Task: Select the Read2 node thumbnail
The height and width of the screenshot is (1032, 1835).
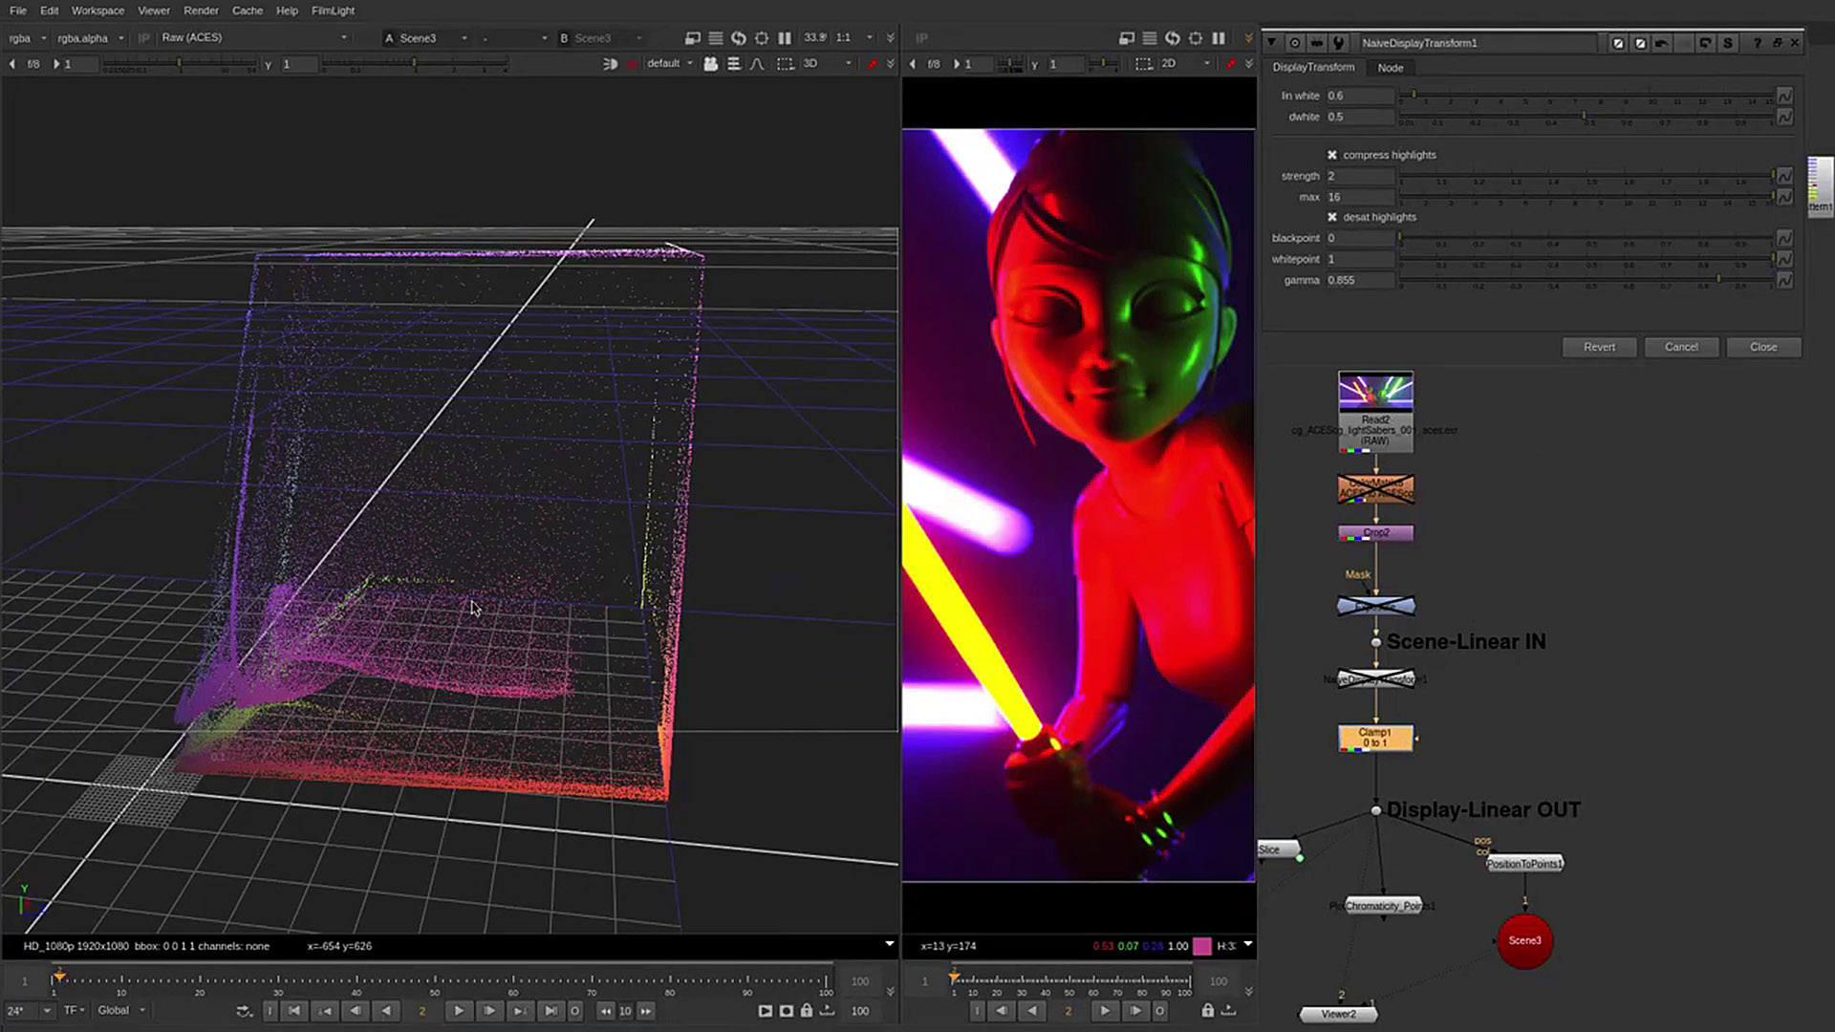Action: click(1375, 392)
